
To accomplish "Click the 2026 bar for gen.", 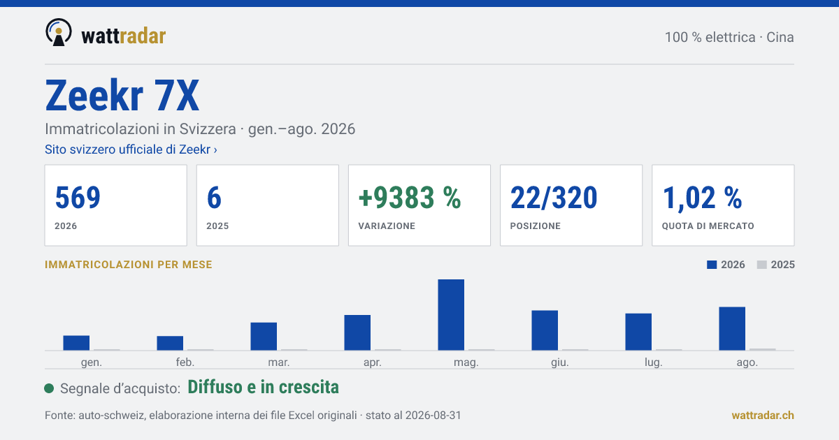I will pyautogui.click(x=76, y=343).
